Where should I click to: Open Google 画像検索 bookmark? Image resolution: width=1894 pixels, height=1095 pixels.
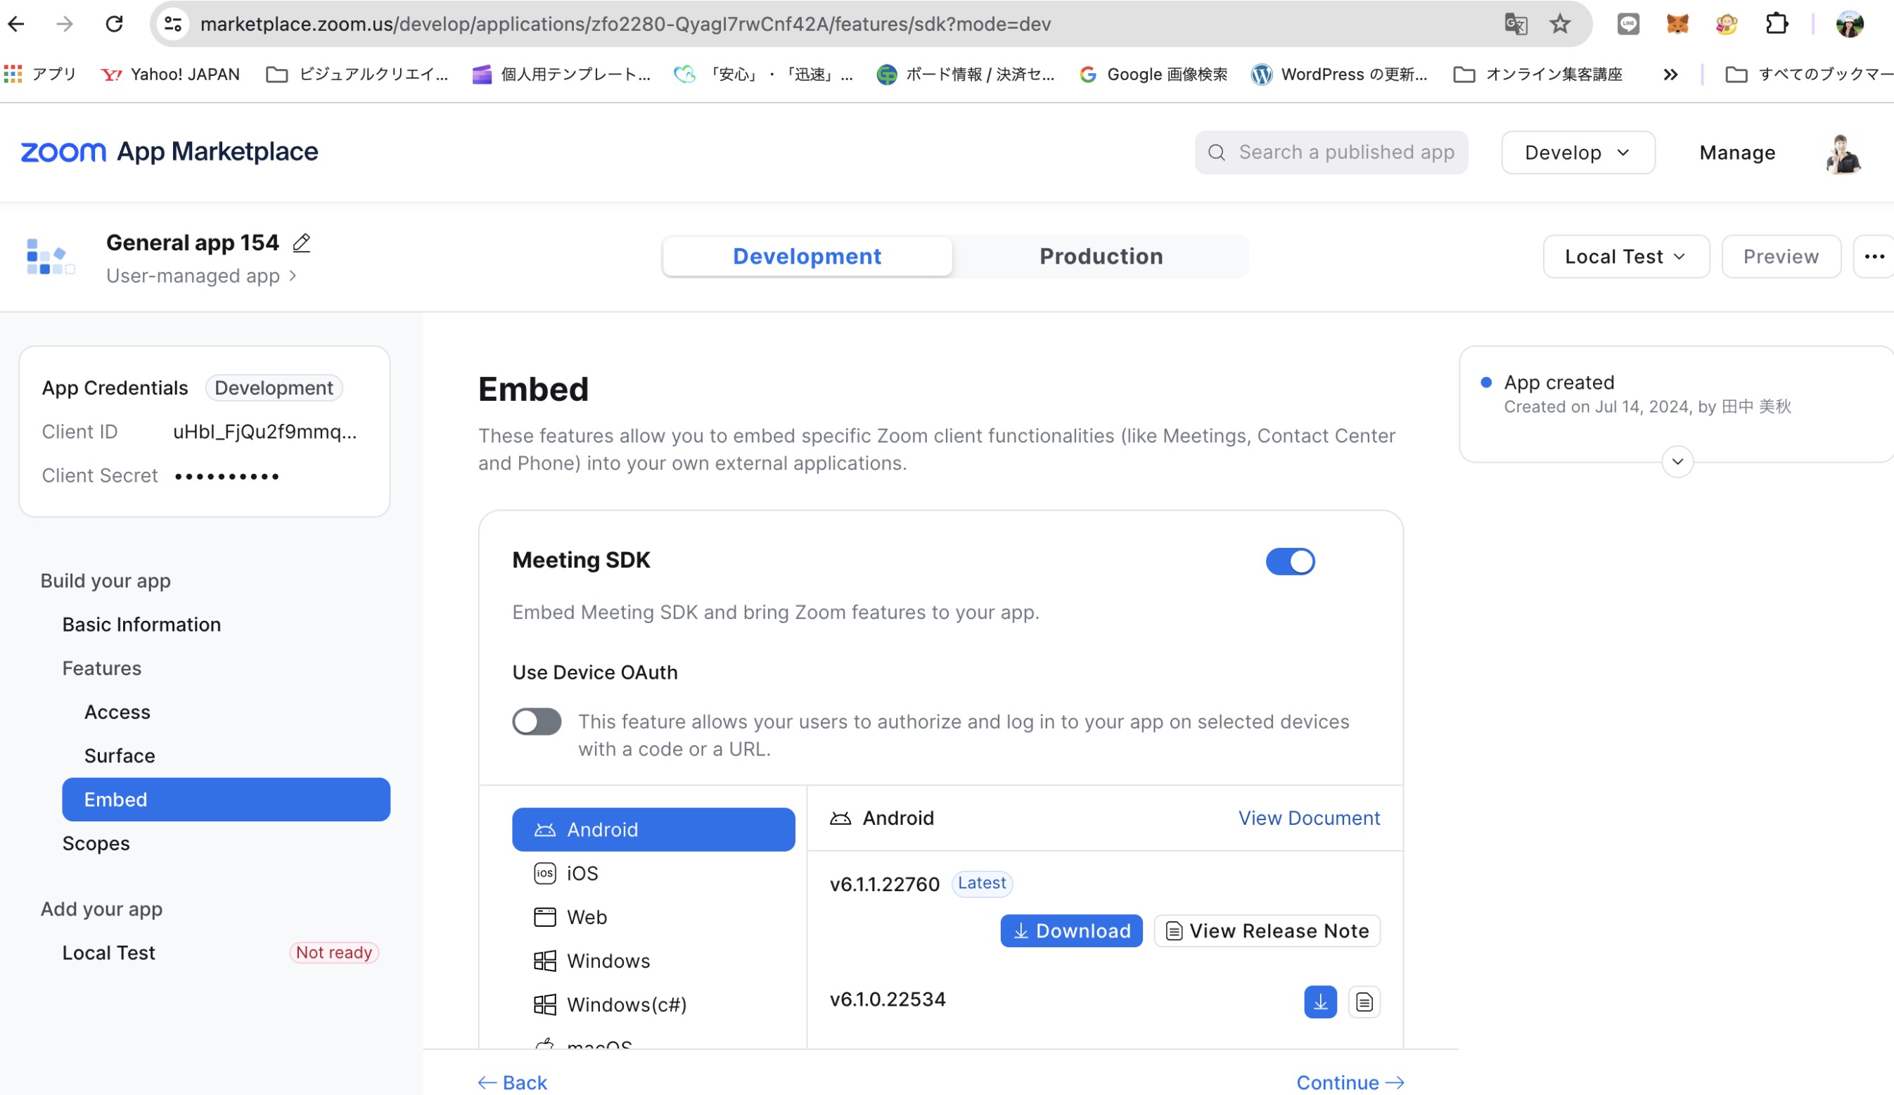click(x=1153, y=74)
